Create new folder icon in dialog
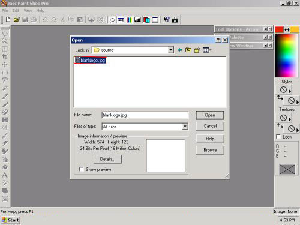The width and height of the screenshot is (300, 225). pyautogui.click(x=197, y=50)
